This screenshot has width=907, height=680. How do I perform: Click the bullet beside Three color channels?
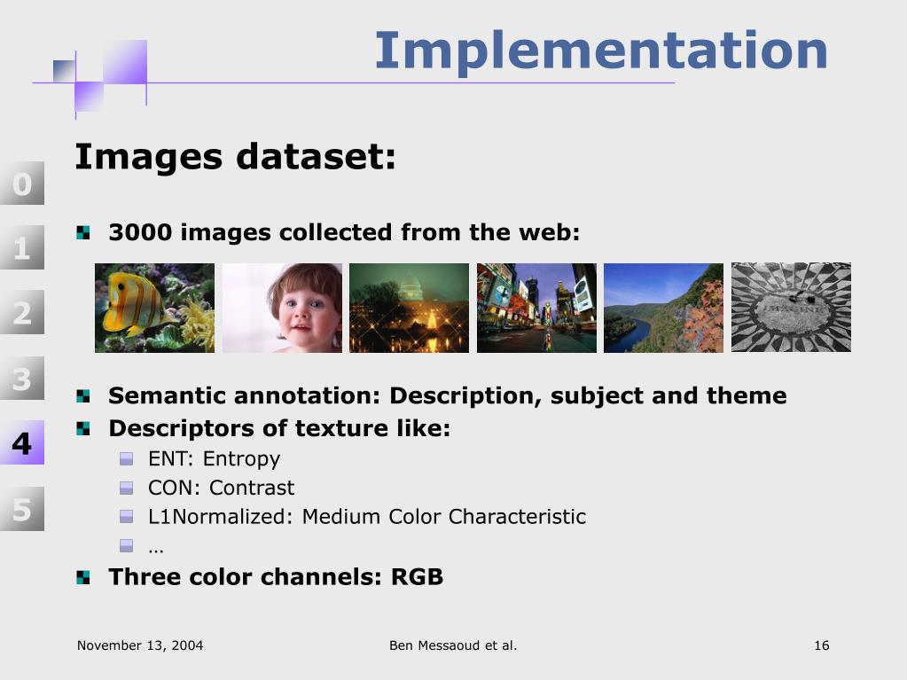[x=83, y=577]
